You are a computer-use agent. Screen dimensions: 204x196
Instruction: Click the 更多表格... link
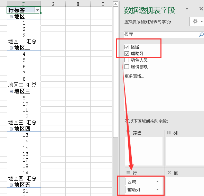click(135, 76)
